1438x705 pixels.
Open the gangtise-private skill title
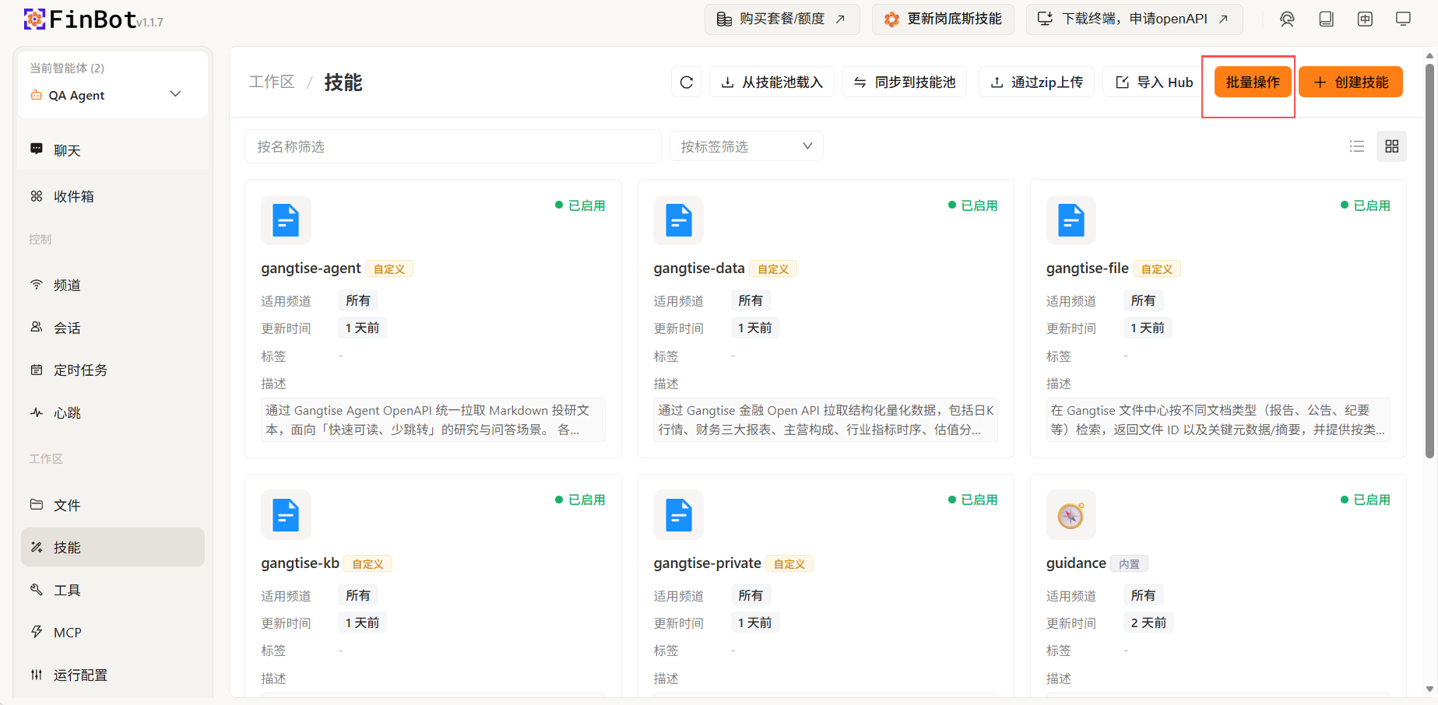tap(707, 563)
